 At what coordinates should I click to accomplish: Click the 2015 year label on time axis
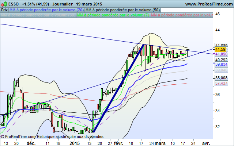[75, 143]
